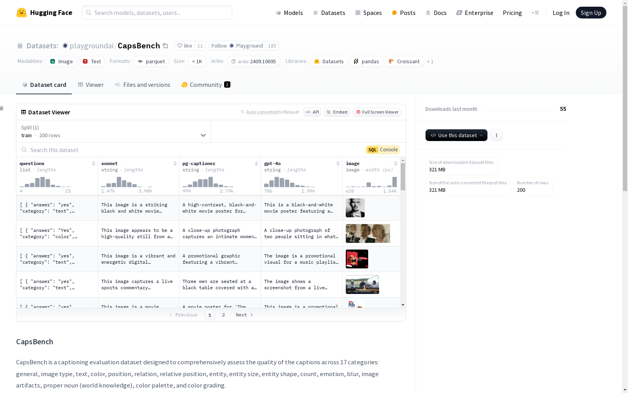628x393 pixels.
Task: Click the Previous page button
Action: pos(183,315)
